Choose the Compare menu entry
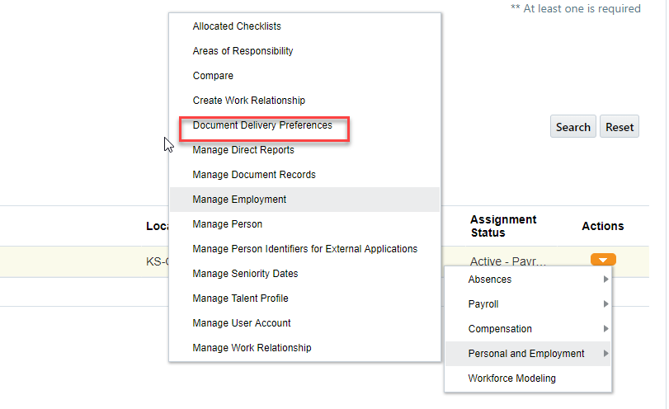This screenshot has height=409, width=669. [x=213, y=76]
